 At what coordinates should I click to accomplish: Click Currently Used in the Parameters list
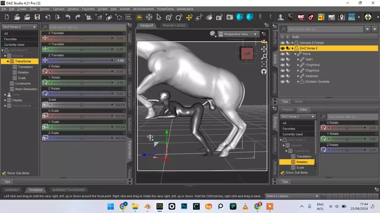tap(14, 45)
